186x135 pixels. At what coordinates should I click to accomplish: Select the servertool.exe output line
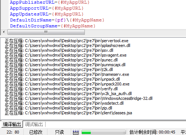click(67, 41)
